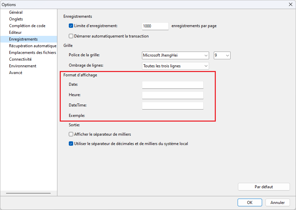This screenshot has width=296, height=210.
Task: Close the Options dialog window
Action: pos(291,4)
